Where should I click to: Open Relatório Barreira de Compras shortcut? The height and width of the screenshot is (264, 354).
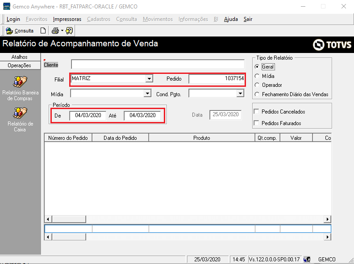(20, 89)
